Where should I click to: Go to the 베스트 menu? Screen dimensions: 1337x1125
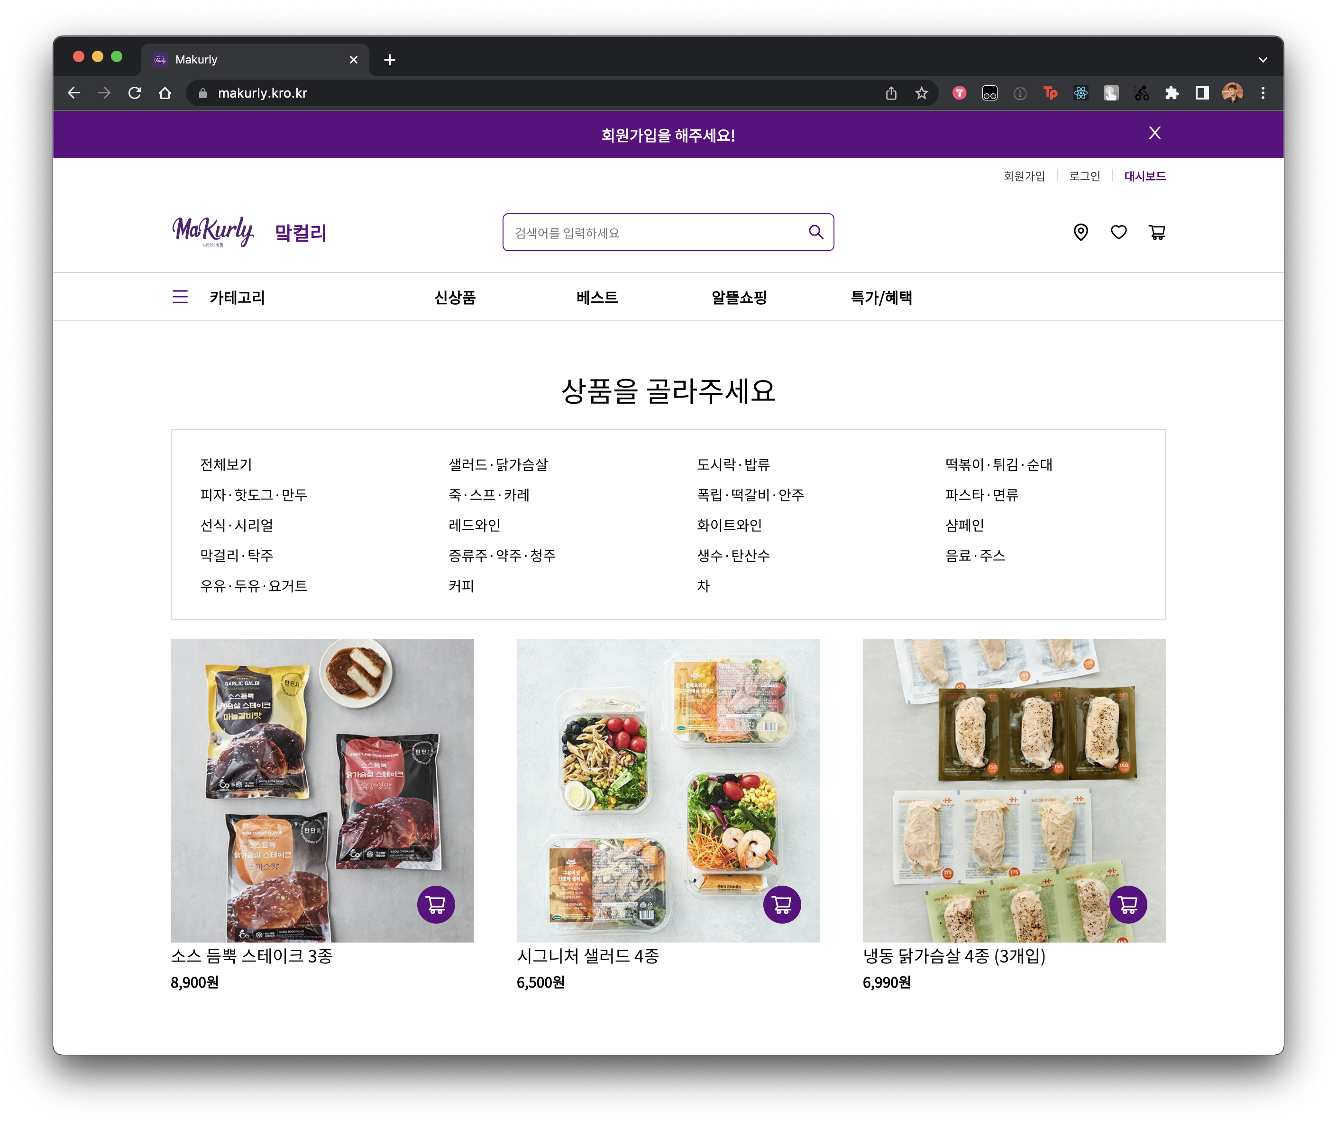coord(597,298)
